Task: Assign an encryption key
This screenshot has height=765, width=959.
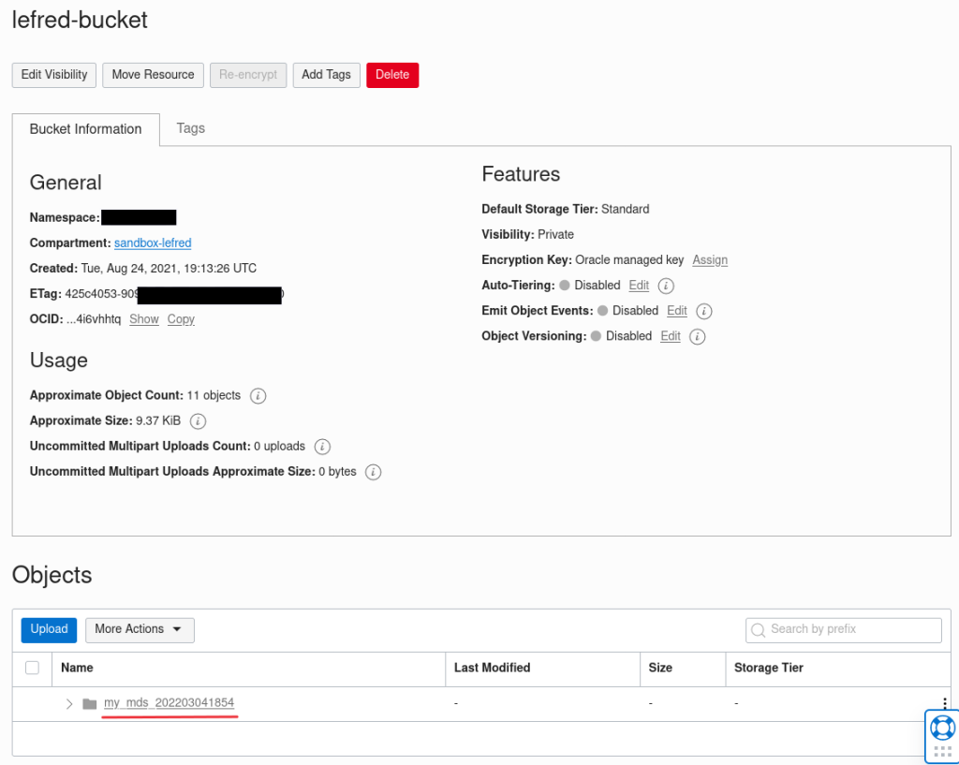Action: click(710, 260)
